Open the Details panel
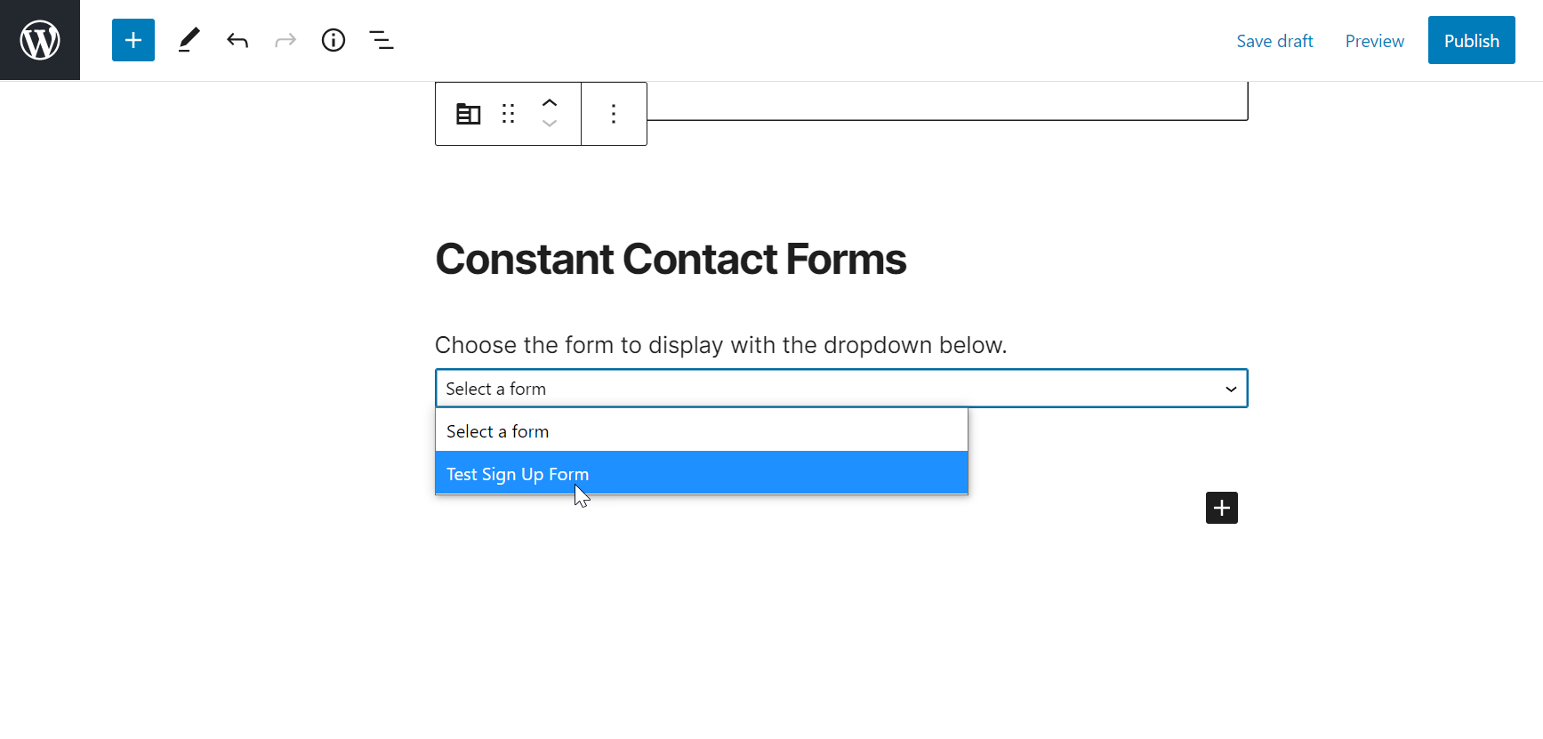 pyautogui.click(x=334, y=40)
